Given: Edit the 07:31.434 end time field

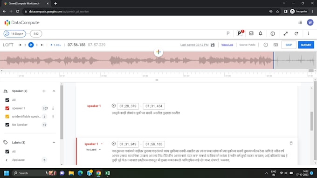Looking at the screenshot, I should 154,106.
